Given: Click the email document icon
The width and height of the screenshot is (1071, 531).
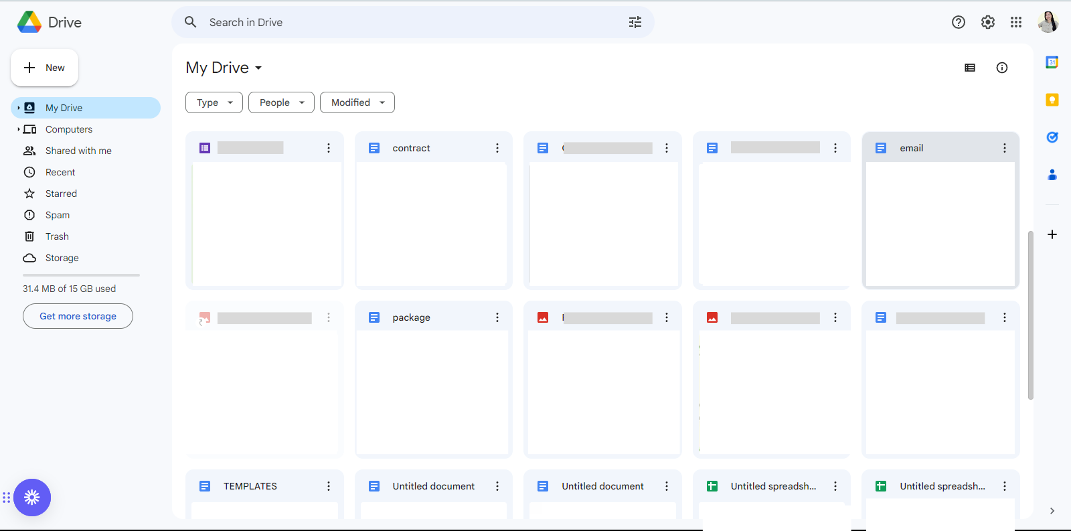Looking at the screenshot, I should pos(881,148).
